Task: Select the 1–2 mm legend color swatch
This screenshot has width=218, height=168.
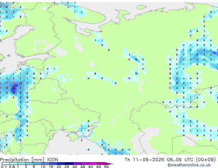Action: (22, 164)
